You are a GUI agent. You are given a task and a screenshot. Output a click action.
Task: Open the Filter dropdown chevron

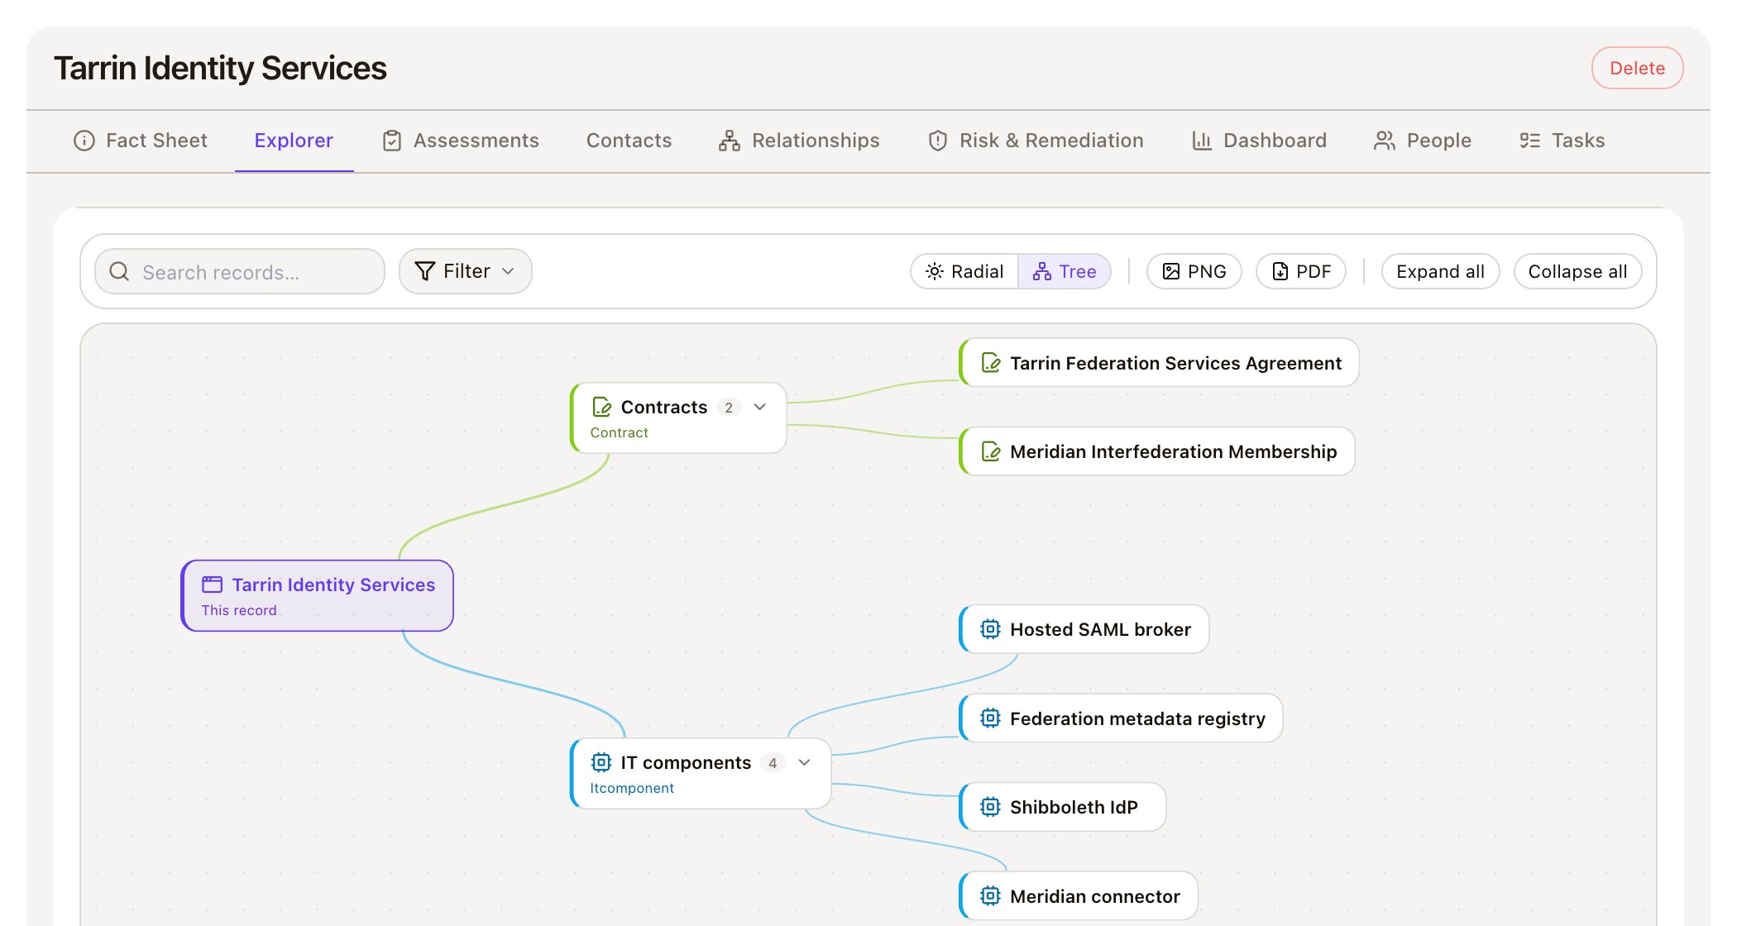508,271
